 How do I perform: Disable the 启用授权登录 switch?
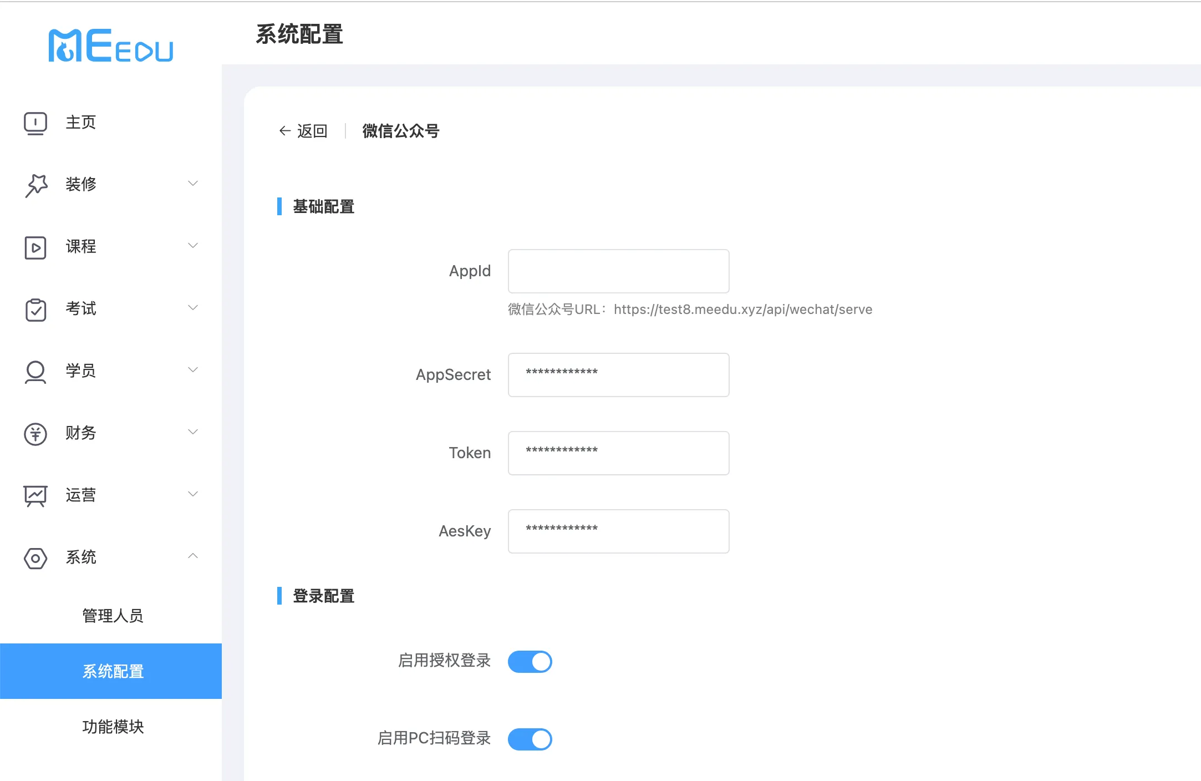(x=530, y=661)
